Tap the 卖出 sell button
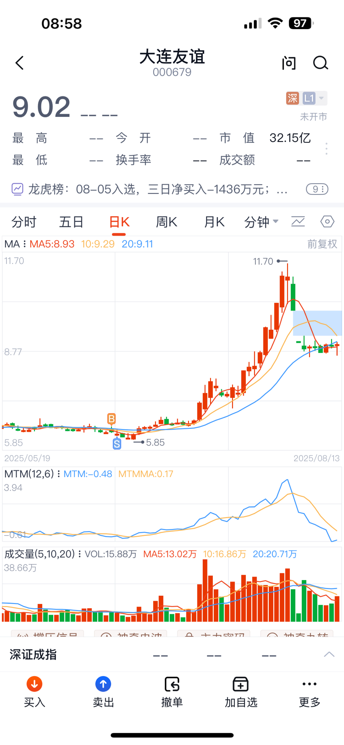Image resolution: width=344 pixels, height=745 pixels. (103, 692)
